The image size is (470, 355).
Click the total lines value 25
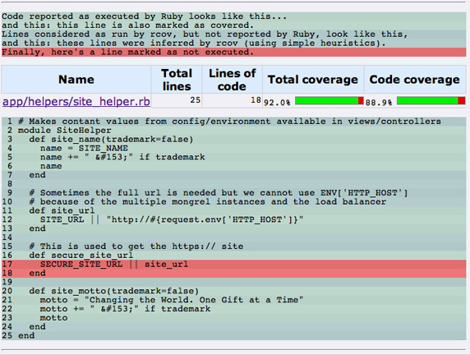(x=195, y=100)
